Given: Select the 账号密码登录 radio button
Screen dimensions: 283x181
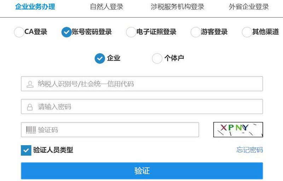Looking at the screenshot, I should click(67, 32).
